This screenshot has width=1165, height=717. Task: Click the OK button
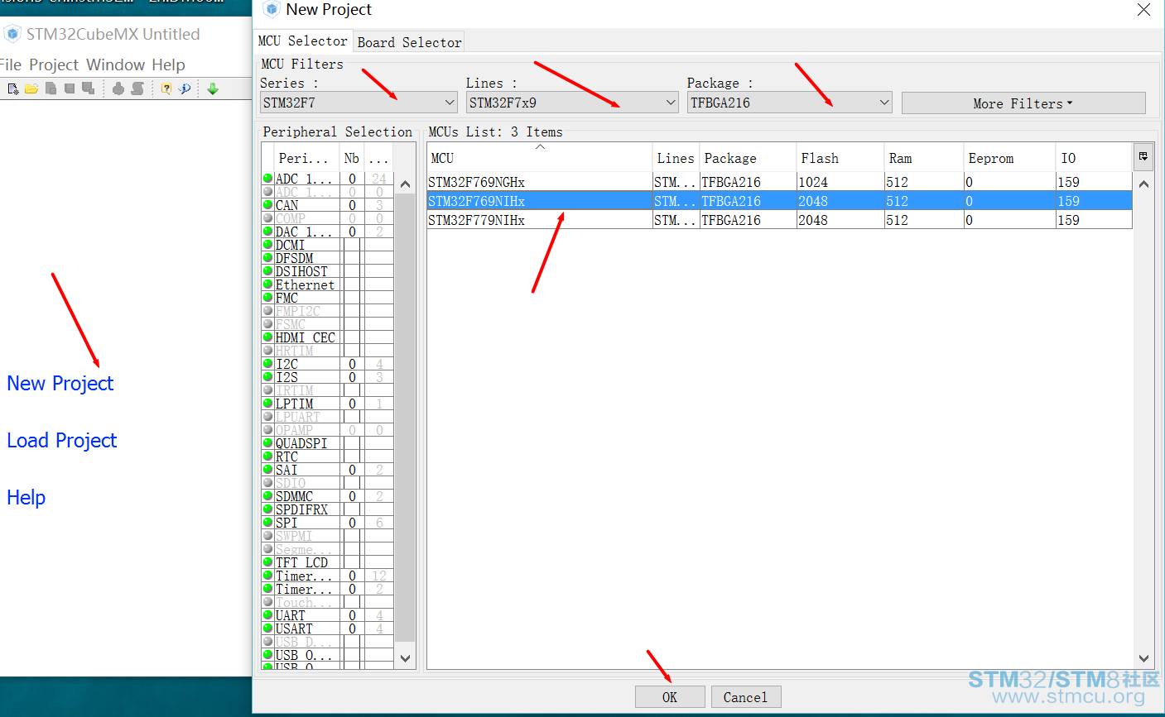tap(670, 697)
